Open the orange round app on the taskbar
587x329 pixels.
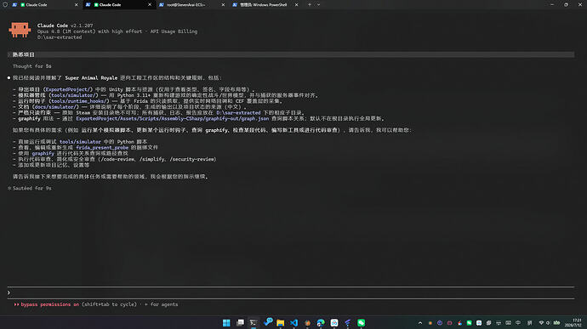307,323
